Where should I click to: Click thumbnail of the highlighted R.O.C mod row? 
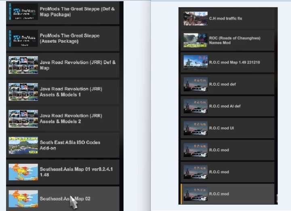(196, 194)
